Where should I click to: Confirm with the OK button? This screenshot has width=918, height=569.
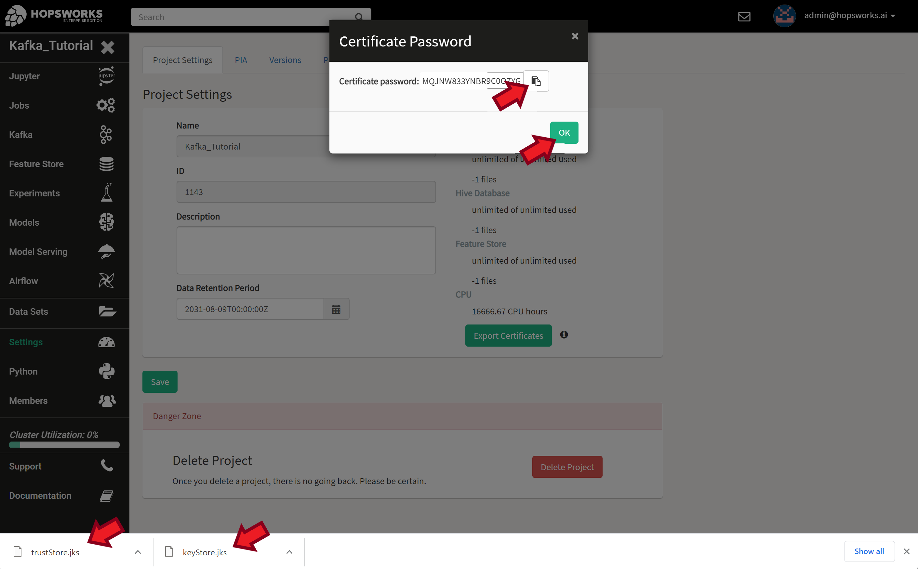pyautogui.click(x=564, y=132)
